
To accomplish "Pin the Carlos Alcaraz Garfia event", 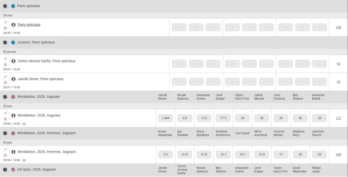I will tap(5, 59).
